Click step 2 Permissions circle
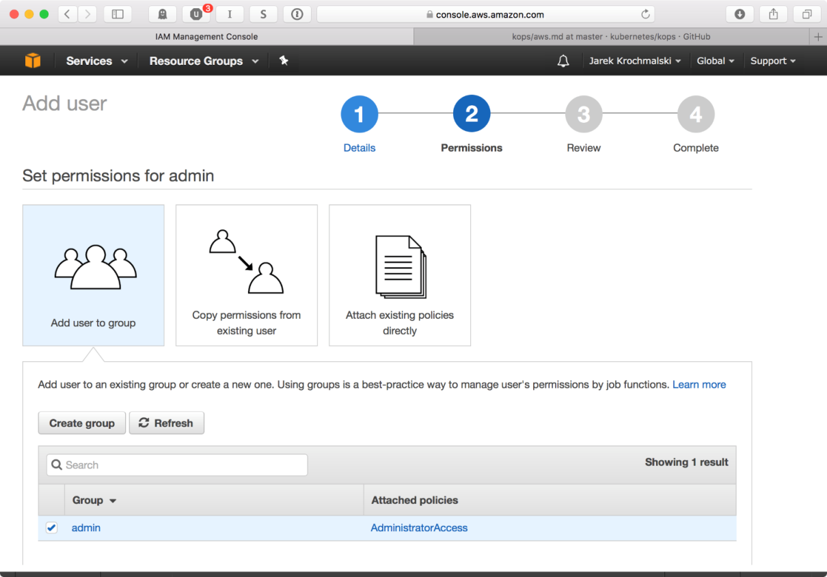Viewport: 827px width, 577px height. click(472, 114)
